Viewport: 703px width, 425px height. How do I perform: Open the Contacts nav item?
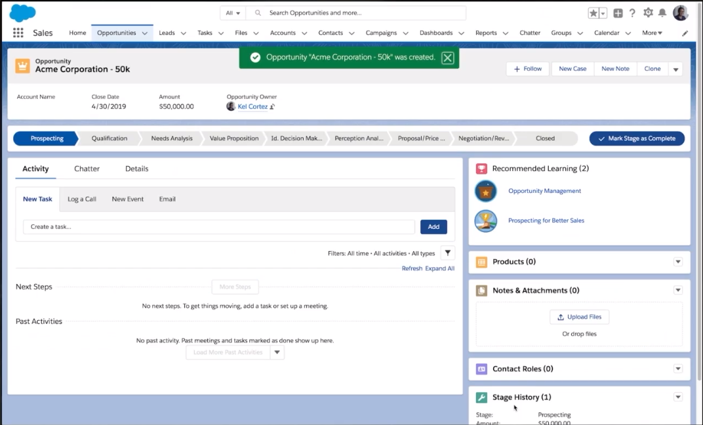(331, 33)
